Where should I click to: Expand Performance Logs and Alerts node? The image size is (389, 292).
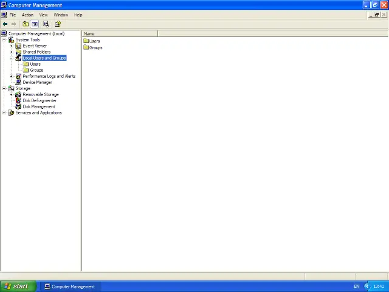tap(11, 76)
